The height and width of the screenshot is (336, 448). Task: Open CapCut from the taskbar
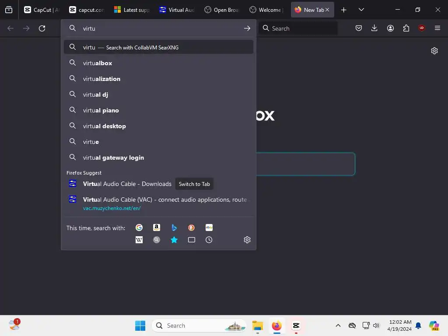[x=296, y=325]
